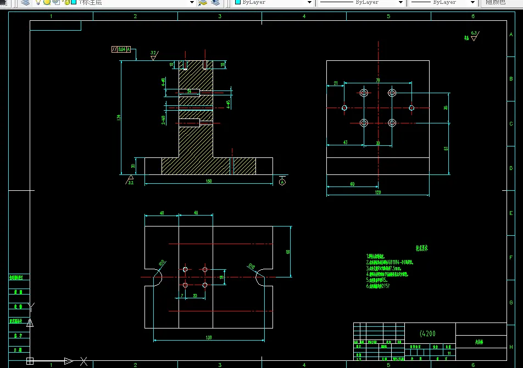Click the cyan layer color swatch
The height and width of the screenshot is (368, 523).
[x=74, y=2]
